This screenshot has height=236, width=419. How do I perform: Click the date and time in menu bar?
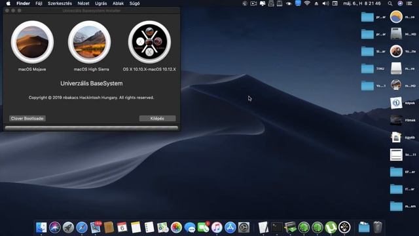click(x=362, y=3)
